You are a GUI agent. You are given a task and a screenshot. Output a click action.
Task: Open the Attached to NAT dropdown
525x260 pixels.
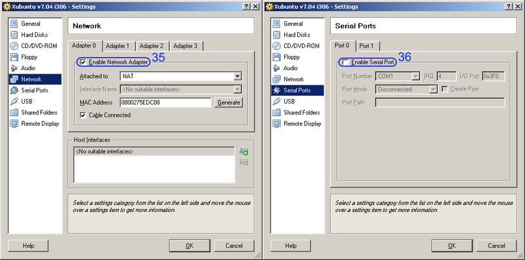[238, 76]
